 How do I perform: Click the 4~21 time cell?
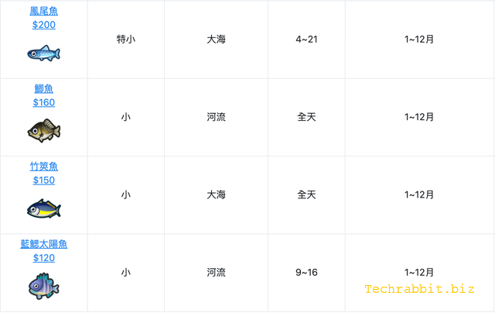(x=306, y=39)
